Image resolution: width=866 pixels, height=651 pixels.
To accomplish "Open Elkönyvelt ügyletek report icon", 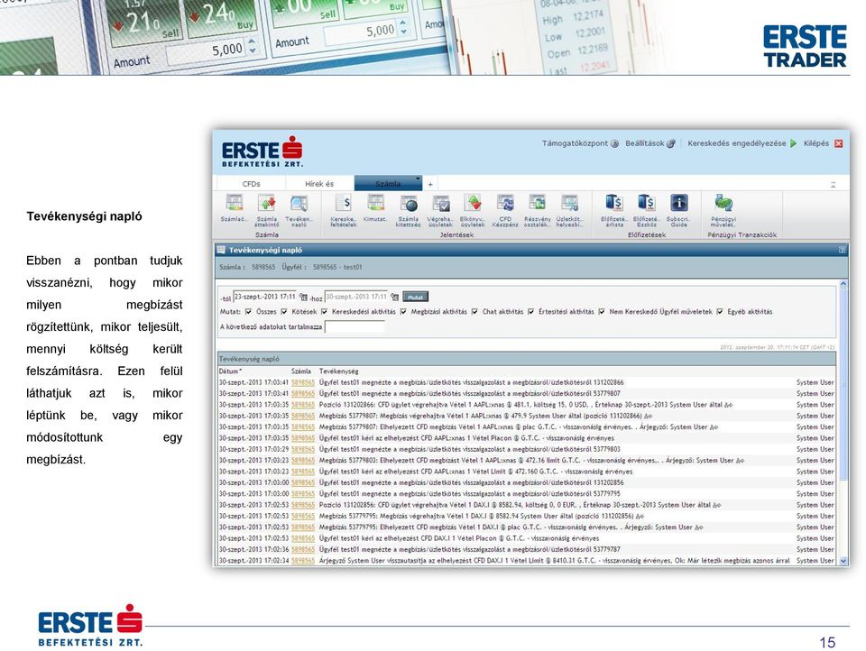I will 472,203.
